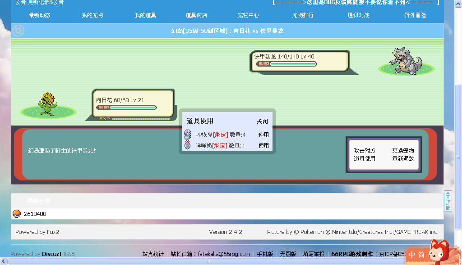Click the Poké Ball icon next to 2610408

(x=17, y=214)
